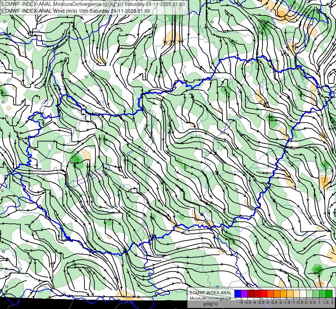Viewport: 336px width, 309px height.
Task: Click the white legend color swatch
Action: coord(303,294)
